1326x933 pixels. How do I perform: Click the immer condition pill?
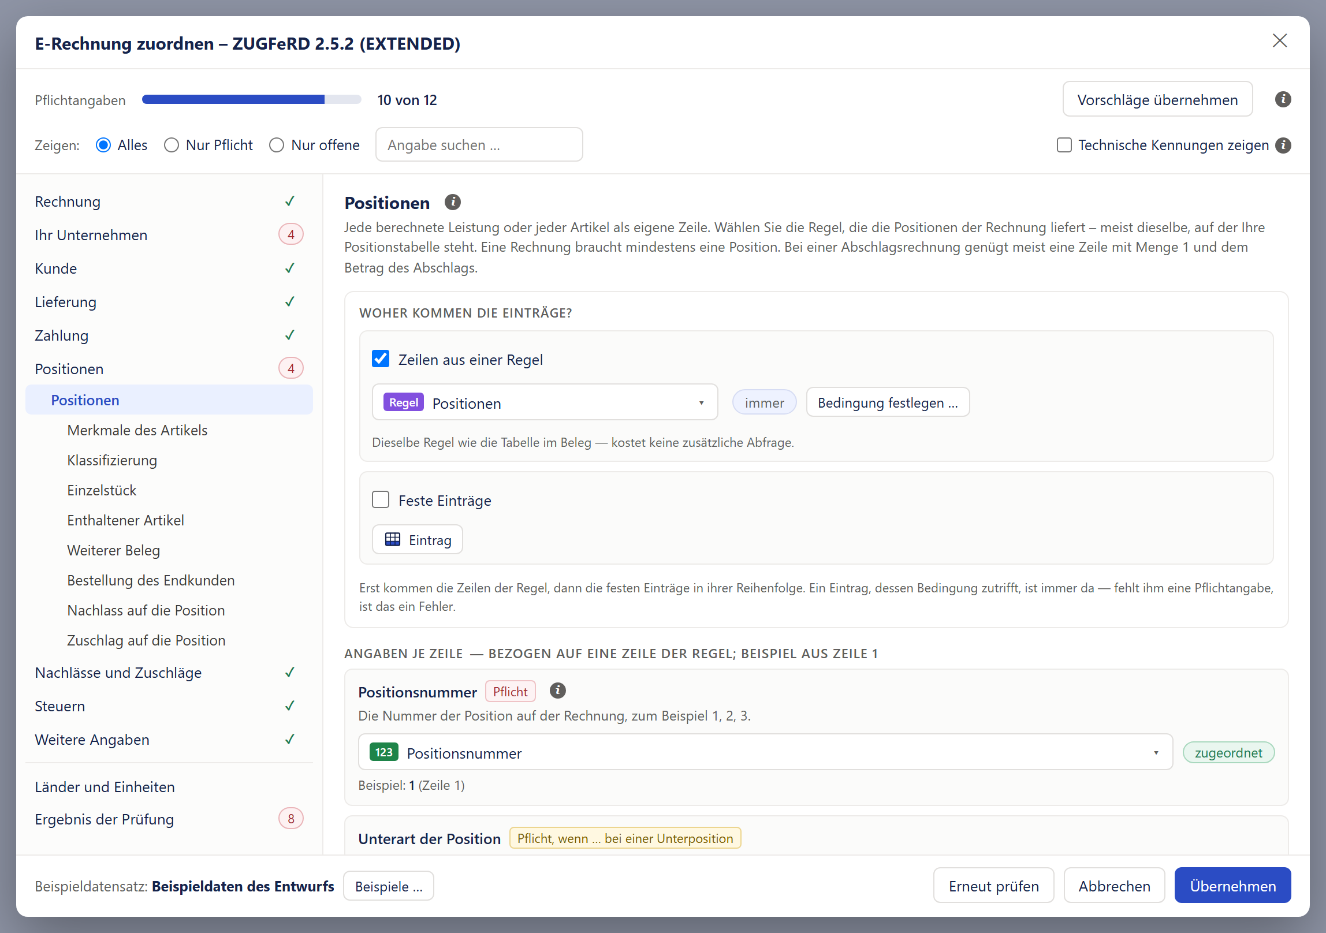tap(764, 402)
